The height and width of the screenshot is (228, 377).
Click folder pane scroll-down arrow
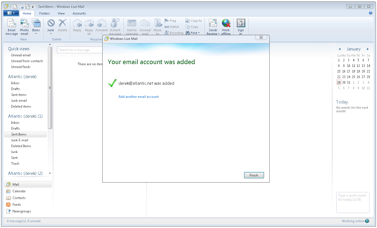[x=50, y=173]
